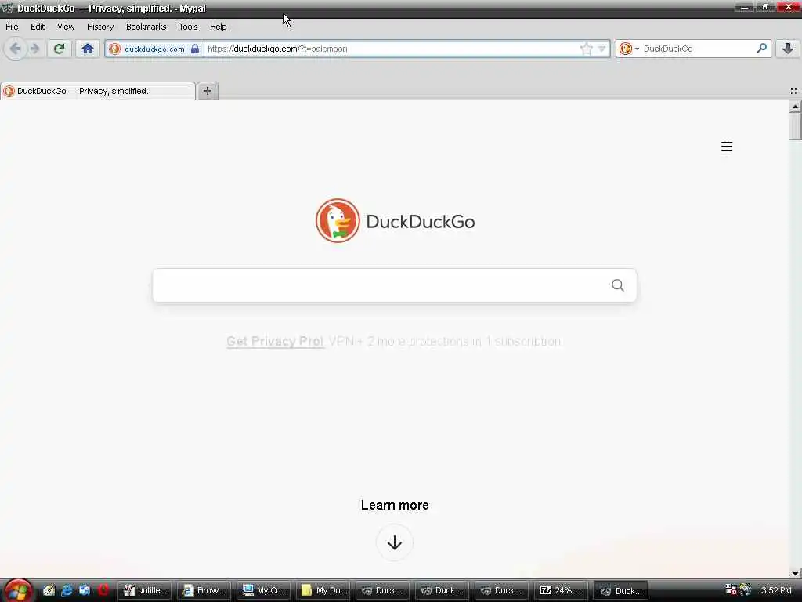Click the Get Privacy Pro! link

(x=275, y=342)
